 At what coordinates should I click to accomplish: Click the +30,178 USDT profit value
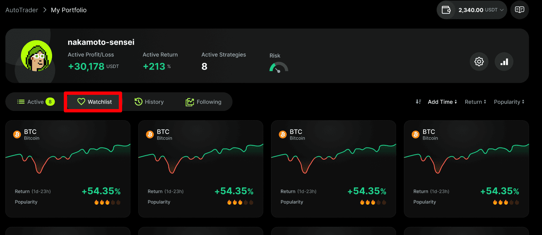[93, 66]
